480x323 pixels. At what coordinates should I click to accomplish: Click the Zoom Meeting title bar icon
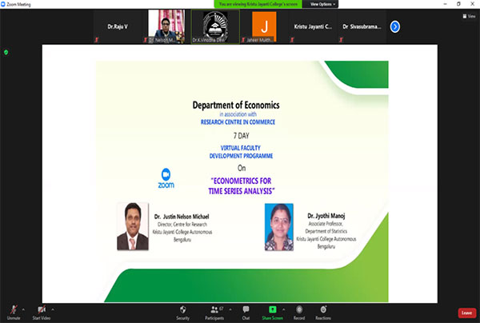(3, 4)
